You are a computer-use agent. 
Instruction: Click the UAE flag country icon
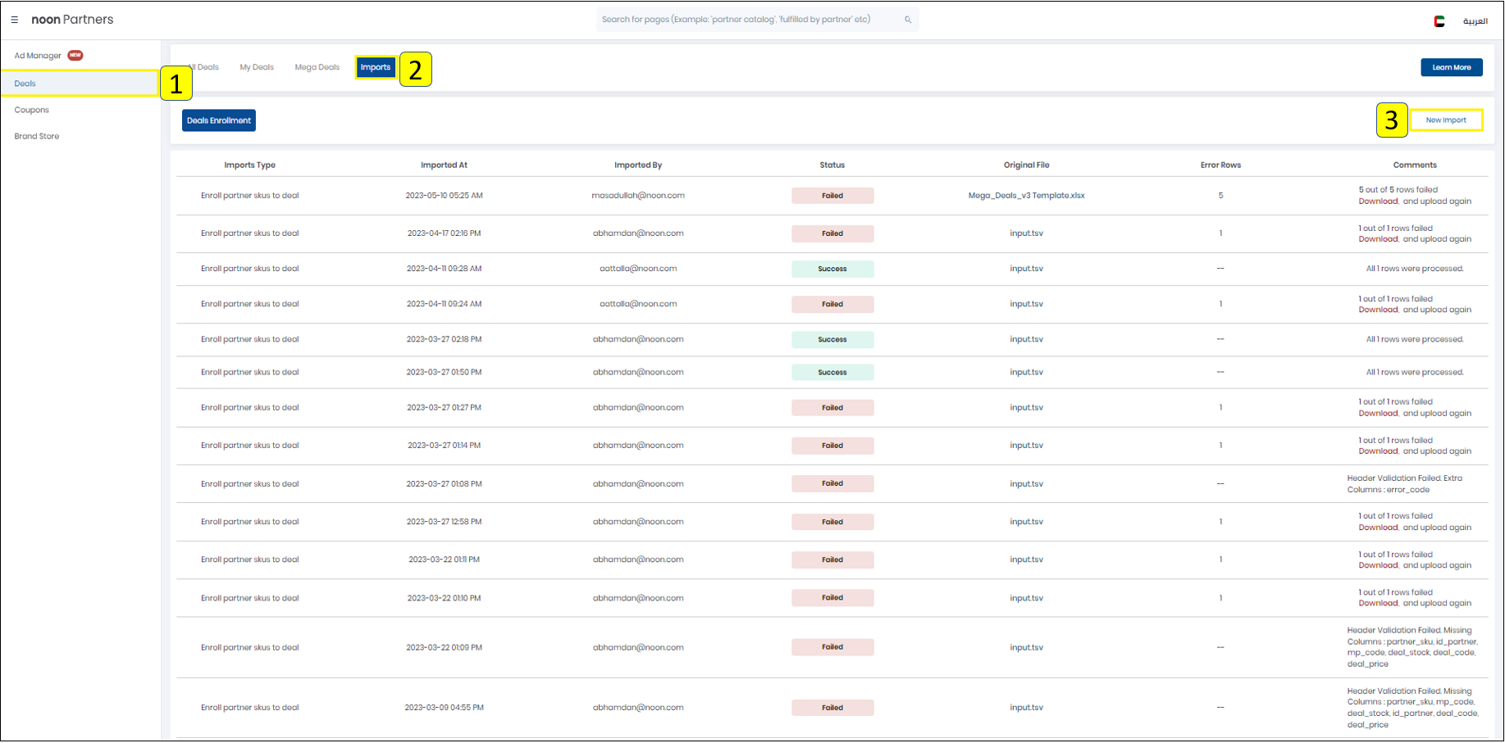pyautogui.click(x=1439, y=21)
